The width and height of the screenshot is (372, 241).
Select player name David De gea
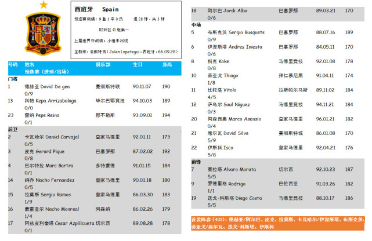[x=55, y=87]
